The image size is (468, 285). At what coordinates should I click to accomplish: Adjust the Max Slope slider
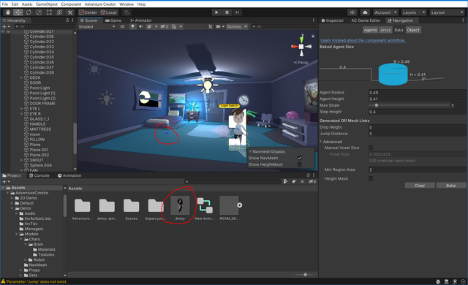(x=409, y=105)
